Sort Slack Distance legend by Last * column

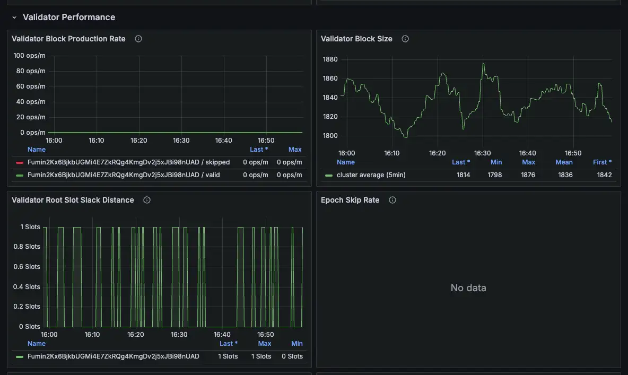pos(229,344)
